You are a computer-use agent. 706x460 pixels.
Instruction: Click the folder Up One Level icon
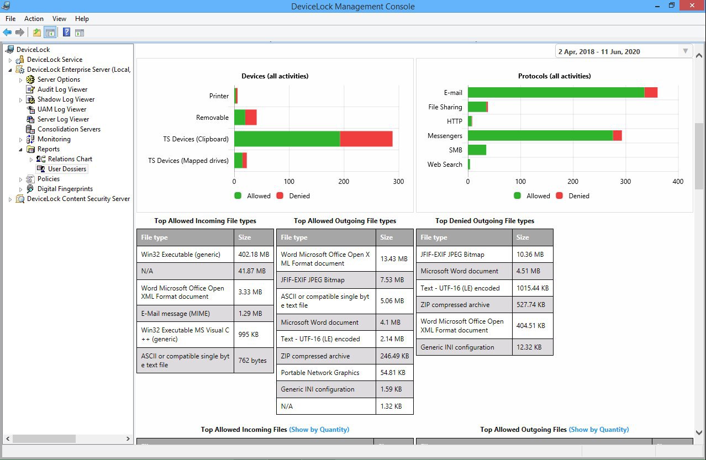pyautogui.click(x=37, y=33)
